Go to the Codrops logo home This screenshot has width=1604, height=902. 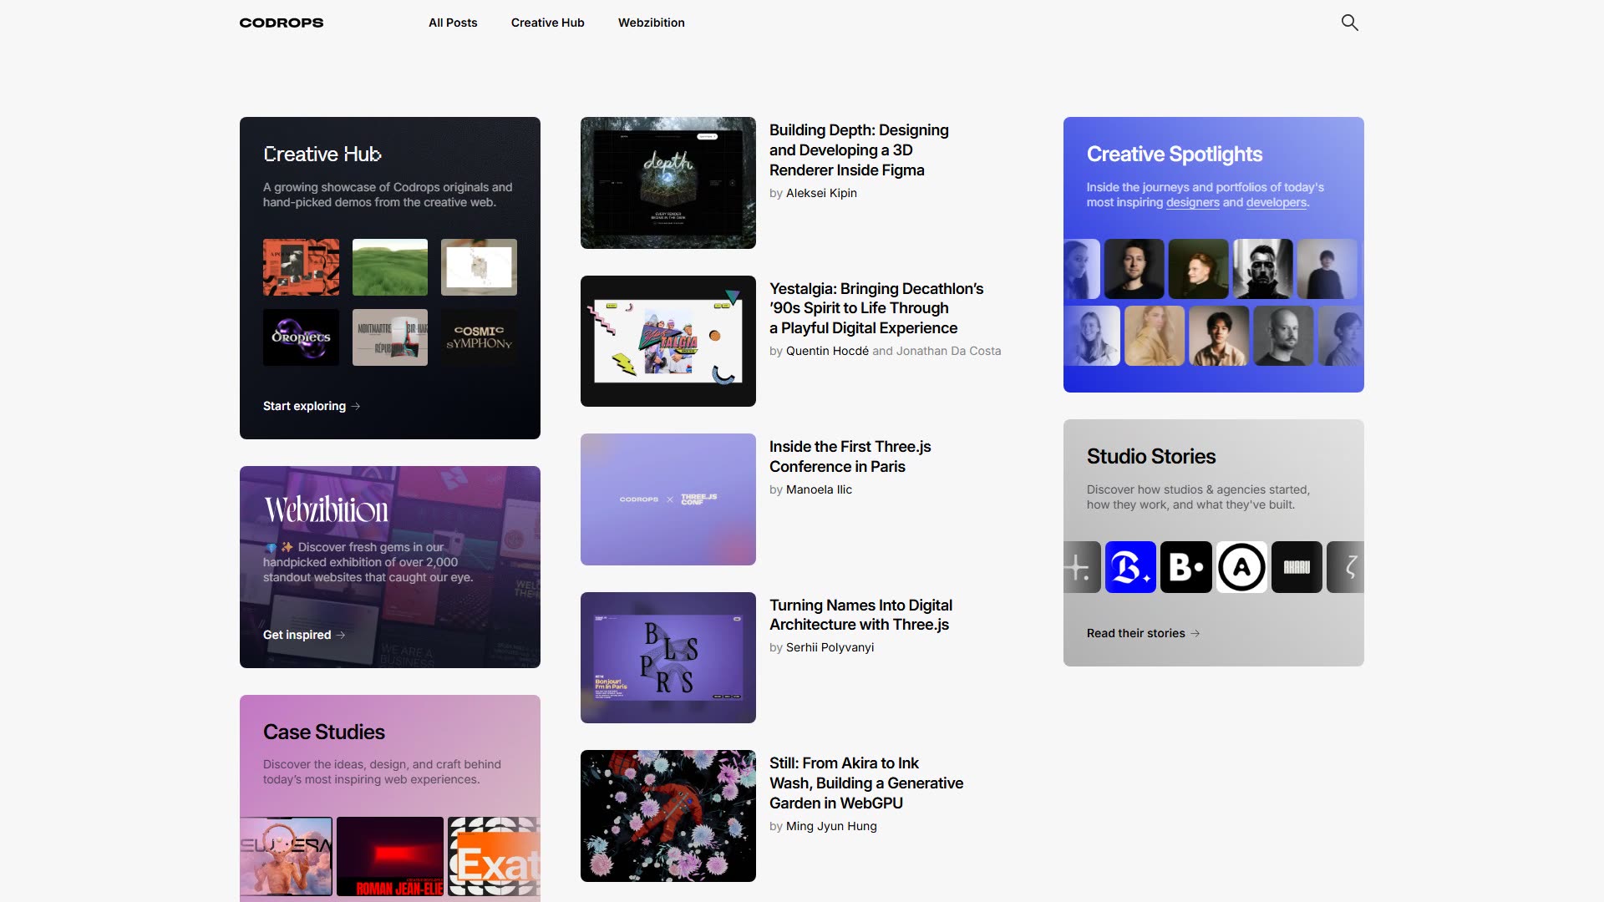coord(282,23)
